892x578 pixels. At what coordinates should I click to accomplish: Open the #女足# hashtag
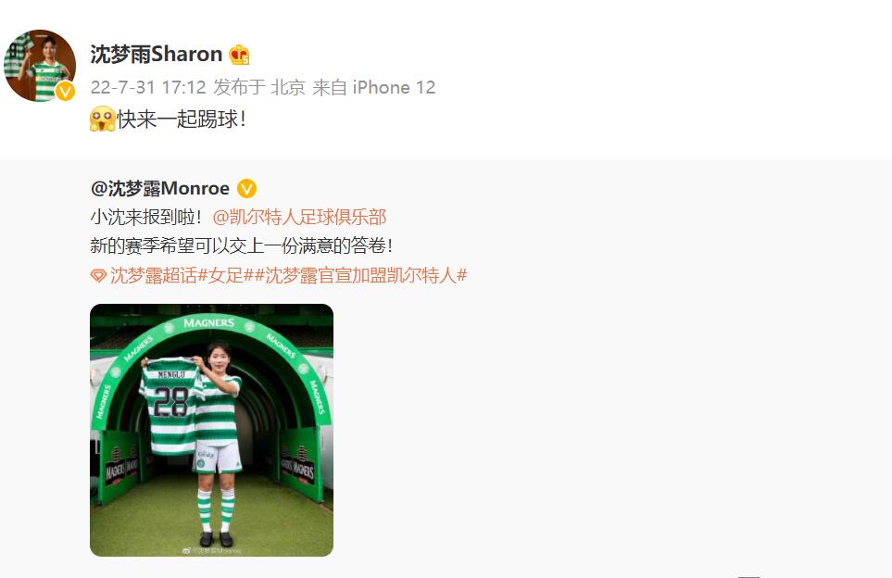[x=225, y=276]
